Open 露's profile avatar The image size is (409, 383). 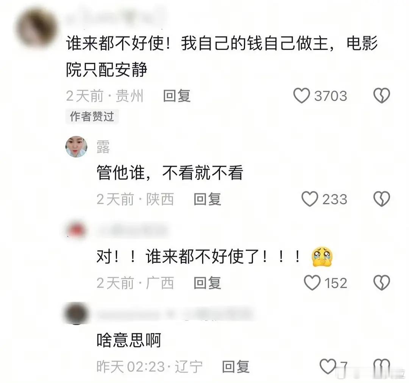point(76,147)
